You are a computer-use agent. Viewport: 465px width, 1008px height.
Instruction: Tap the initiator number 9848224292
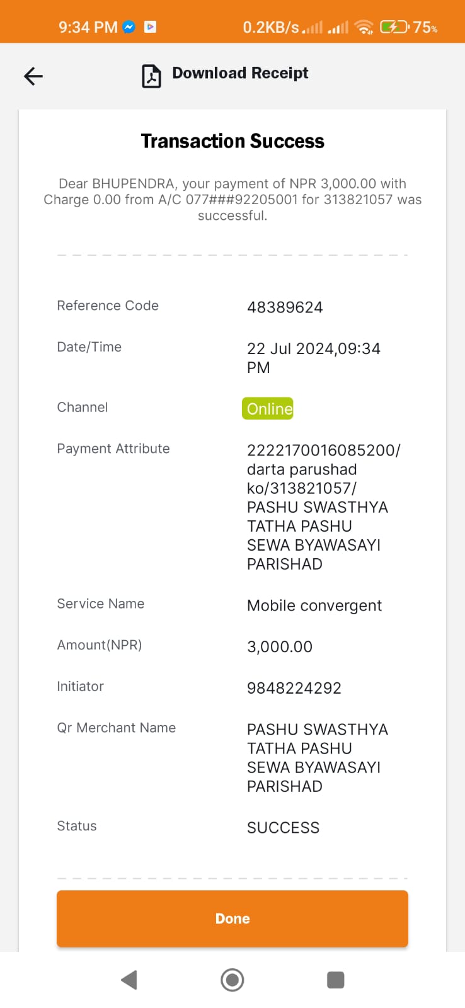294,688
